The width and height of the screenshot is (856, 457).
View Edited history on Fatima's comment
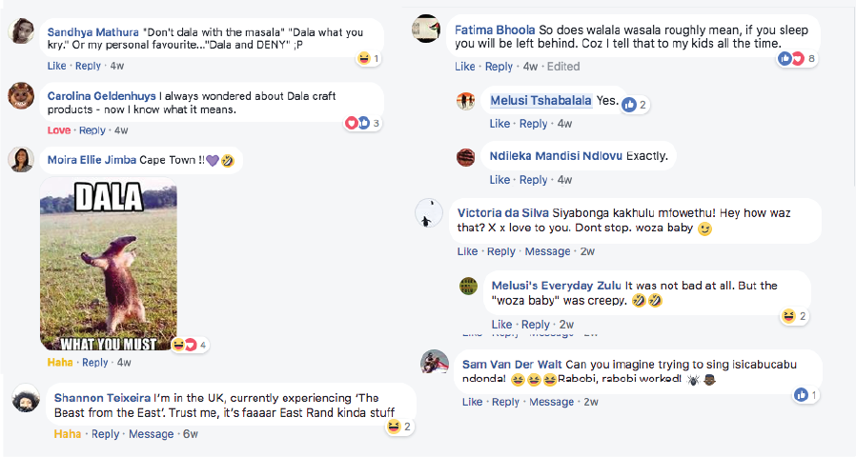pyautogui.click(x=562, y=67)
